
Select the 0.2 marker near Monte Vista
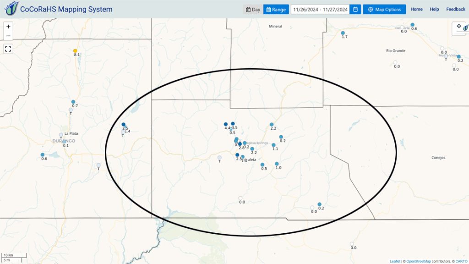458,56
